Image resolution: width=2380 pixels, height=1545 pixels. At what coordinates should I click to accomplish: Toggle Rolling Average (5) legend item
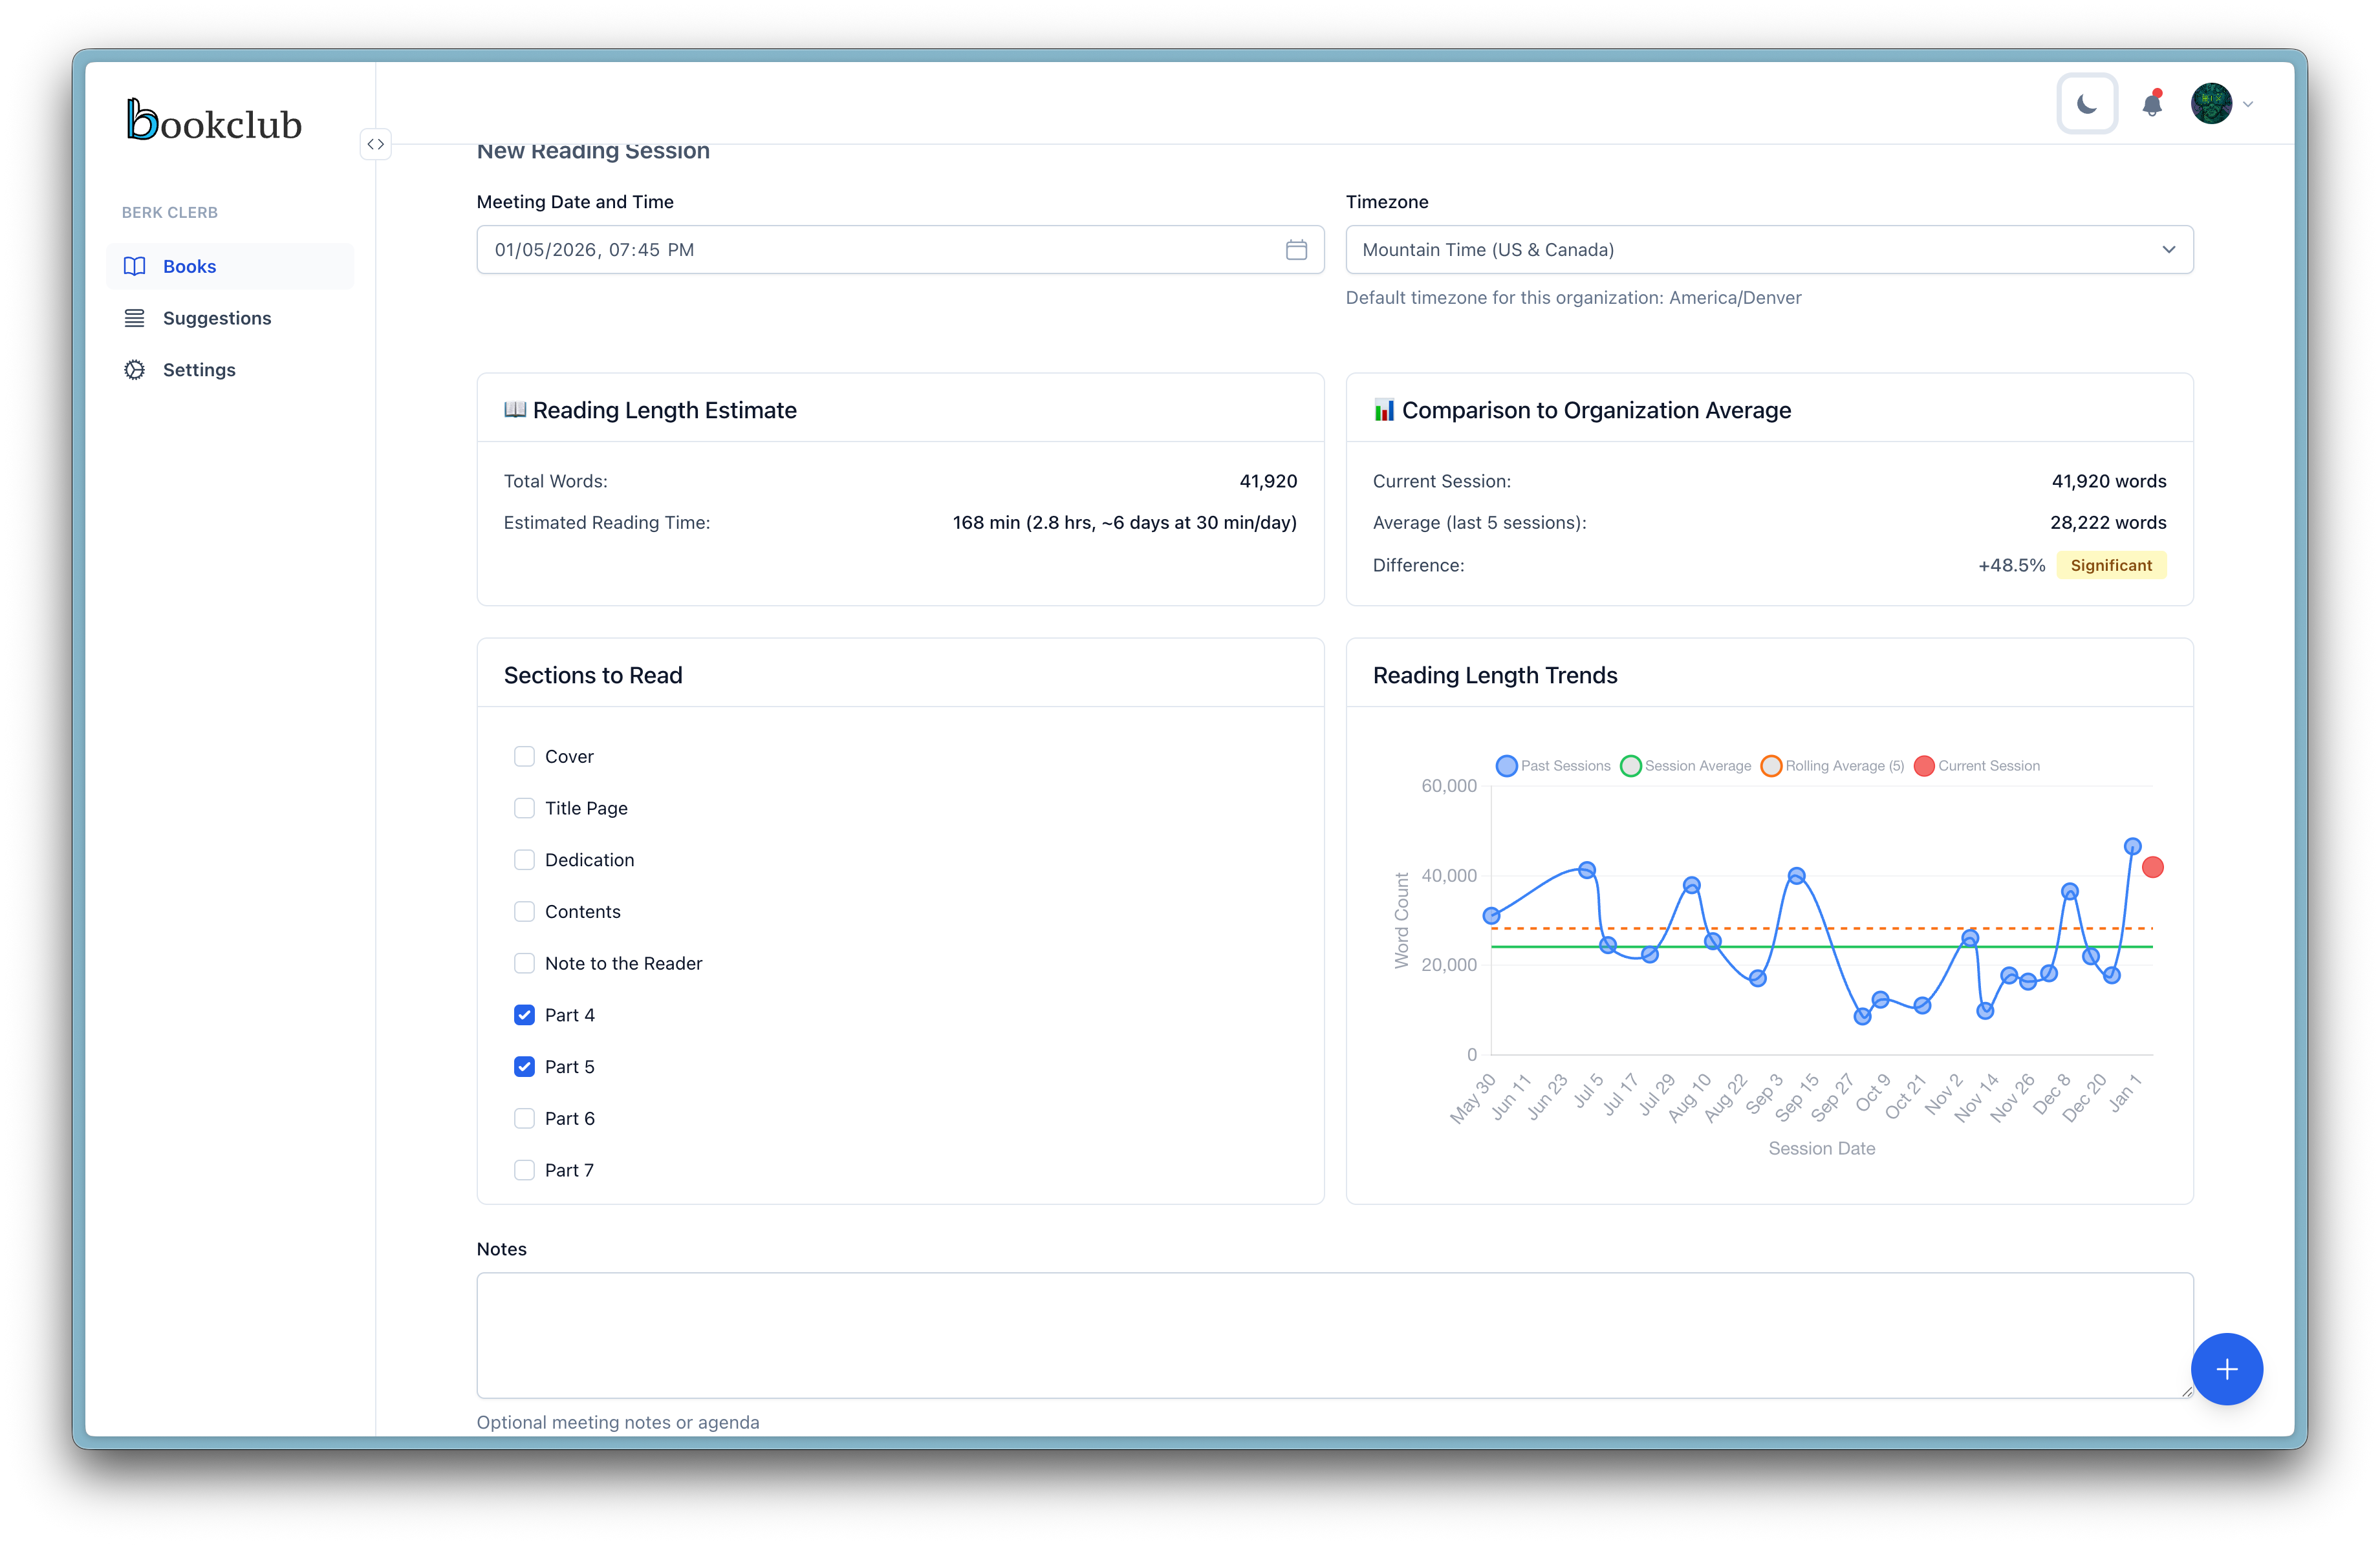pyautogui.click(x=1832, y=765)
